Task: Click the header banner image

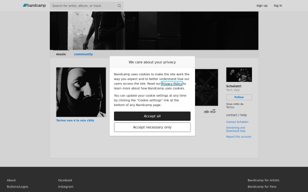Action: tap(154, 31)
